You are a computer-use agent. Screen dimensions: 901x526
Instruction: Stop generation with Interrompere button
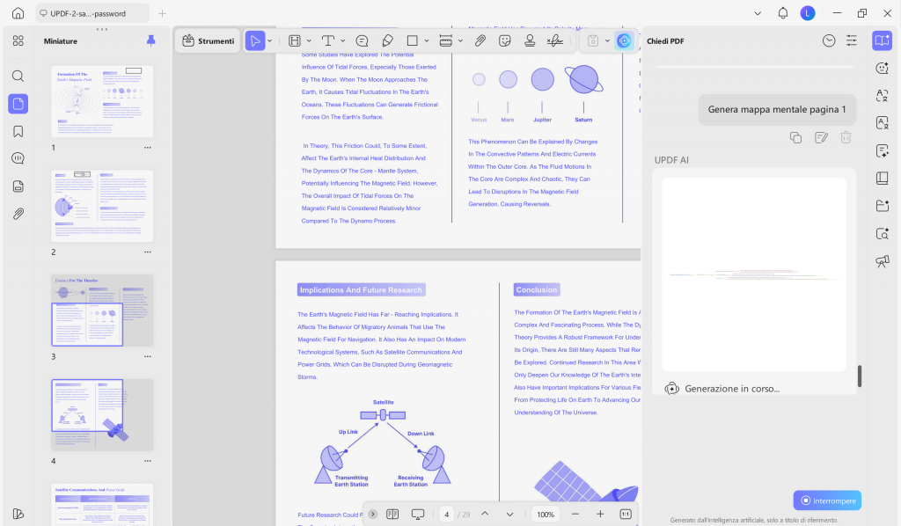(x=827, y=500)
